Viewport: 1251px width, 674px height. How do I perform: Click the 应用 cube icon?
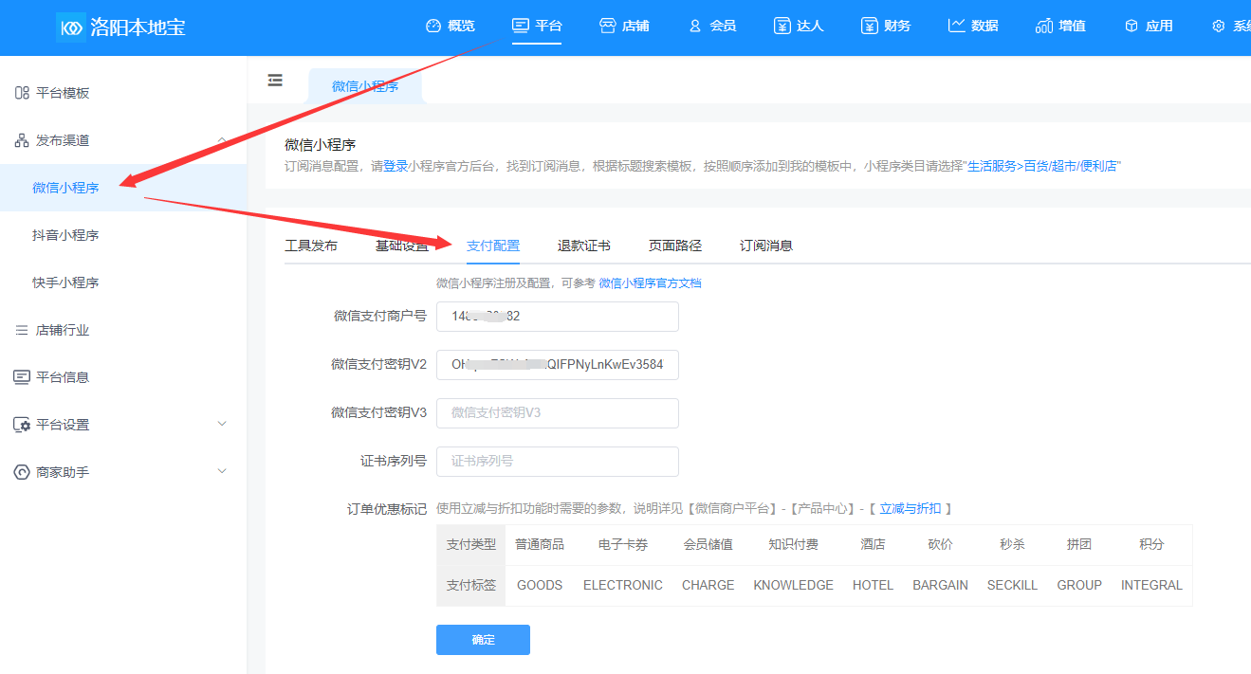click(1131, 26)
